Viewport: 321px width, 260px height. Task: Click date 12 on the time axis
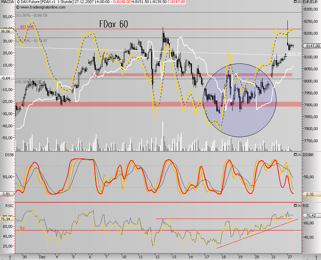pyautogui.click(x=157, y=257)
